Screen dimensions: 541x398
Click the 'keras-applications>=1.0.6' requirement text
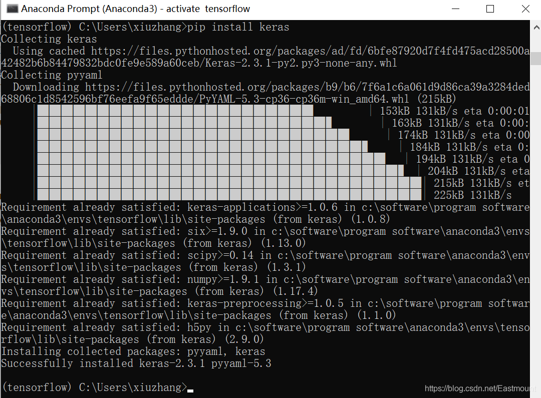pos(262,207)
